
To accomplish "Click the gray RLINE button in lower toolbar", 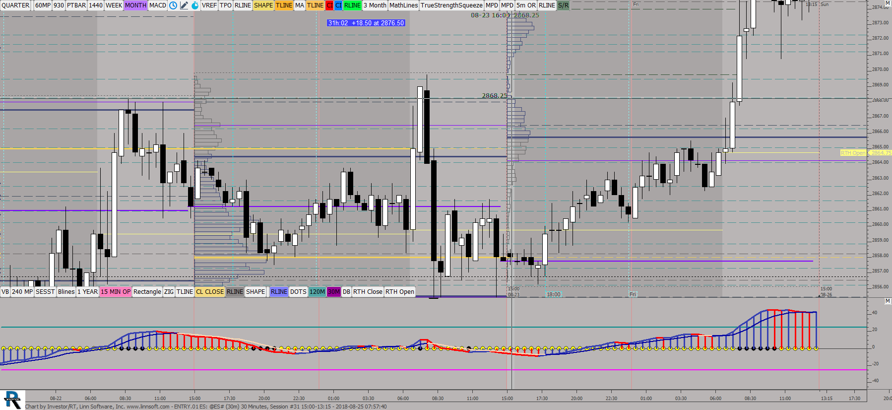I will click(235, 292).
